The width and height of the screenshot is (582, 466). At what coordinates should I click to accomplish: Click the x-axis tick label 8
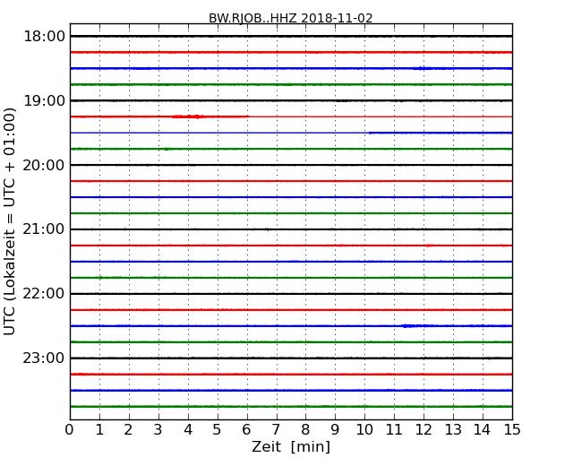click(x=305, y=429)
